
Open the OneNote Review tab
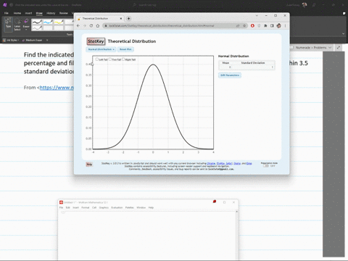tap(64, 13)
